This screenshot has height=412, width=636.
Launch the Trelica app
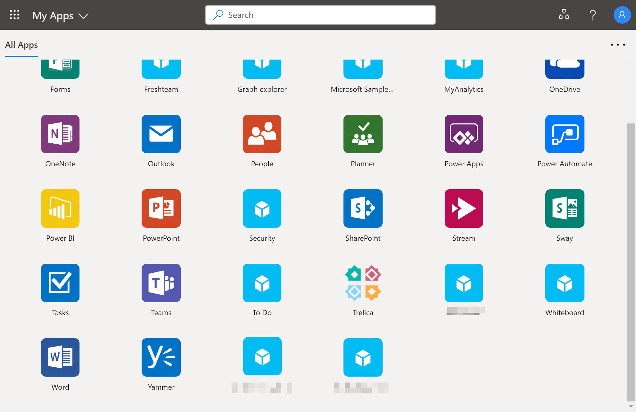coord(363,283)
